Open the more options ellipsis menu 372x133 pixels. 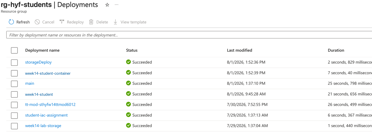click(x=117, y=5)
